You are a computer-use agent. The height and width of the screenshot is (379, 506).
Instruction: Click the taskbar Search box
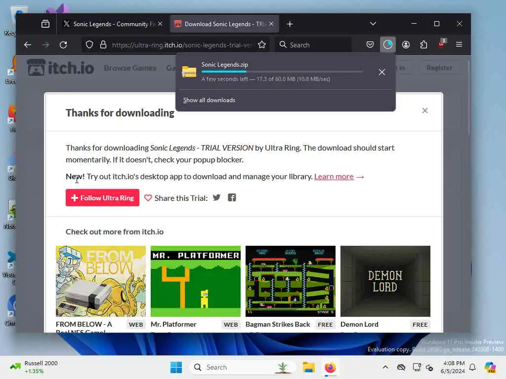click(243, 367)
